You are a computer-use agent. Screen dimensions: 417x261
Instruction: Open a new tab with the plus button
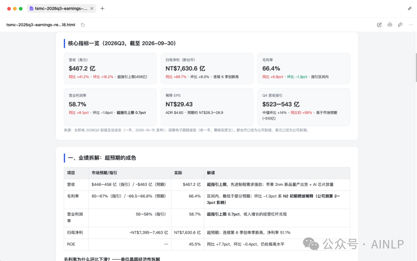[x=102, y=8]
